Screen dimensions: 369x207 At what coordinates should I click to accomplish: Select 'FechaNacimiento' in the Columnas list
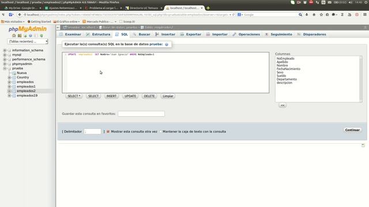pyautogui.click(x=288, y=69)
